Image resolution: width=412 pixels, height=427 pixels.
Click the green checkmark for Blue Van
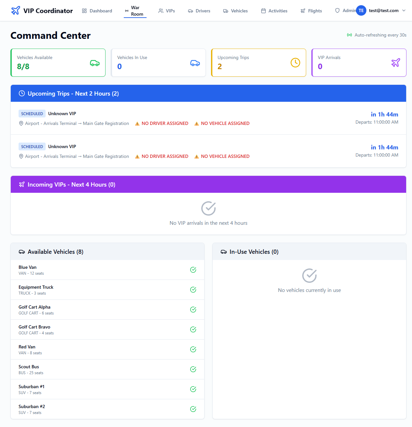coord(193,270)
